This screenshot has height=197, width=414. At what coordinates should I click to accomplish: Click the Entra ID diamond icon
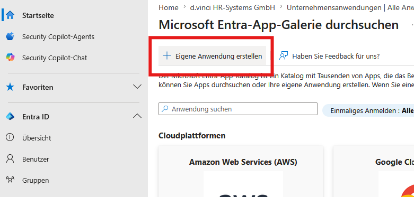tap(10, 117)
